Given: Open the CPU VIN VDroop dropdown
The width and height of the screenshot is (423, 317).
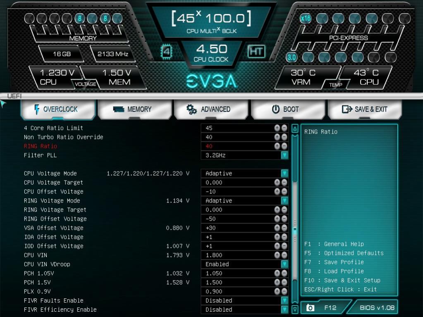Looking at the screenshot, I should coord(284,264).
